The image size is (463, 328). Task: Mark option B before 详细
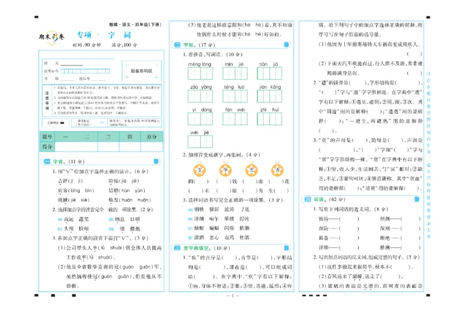pos(190,219)
